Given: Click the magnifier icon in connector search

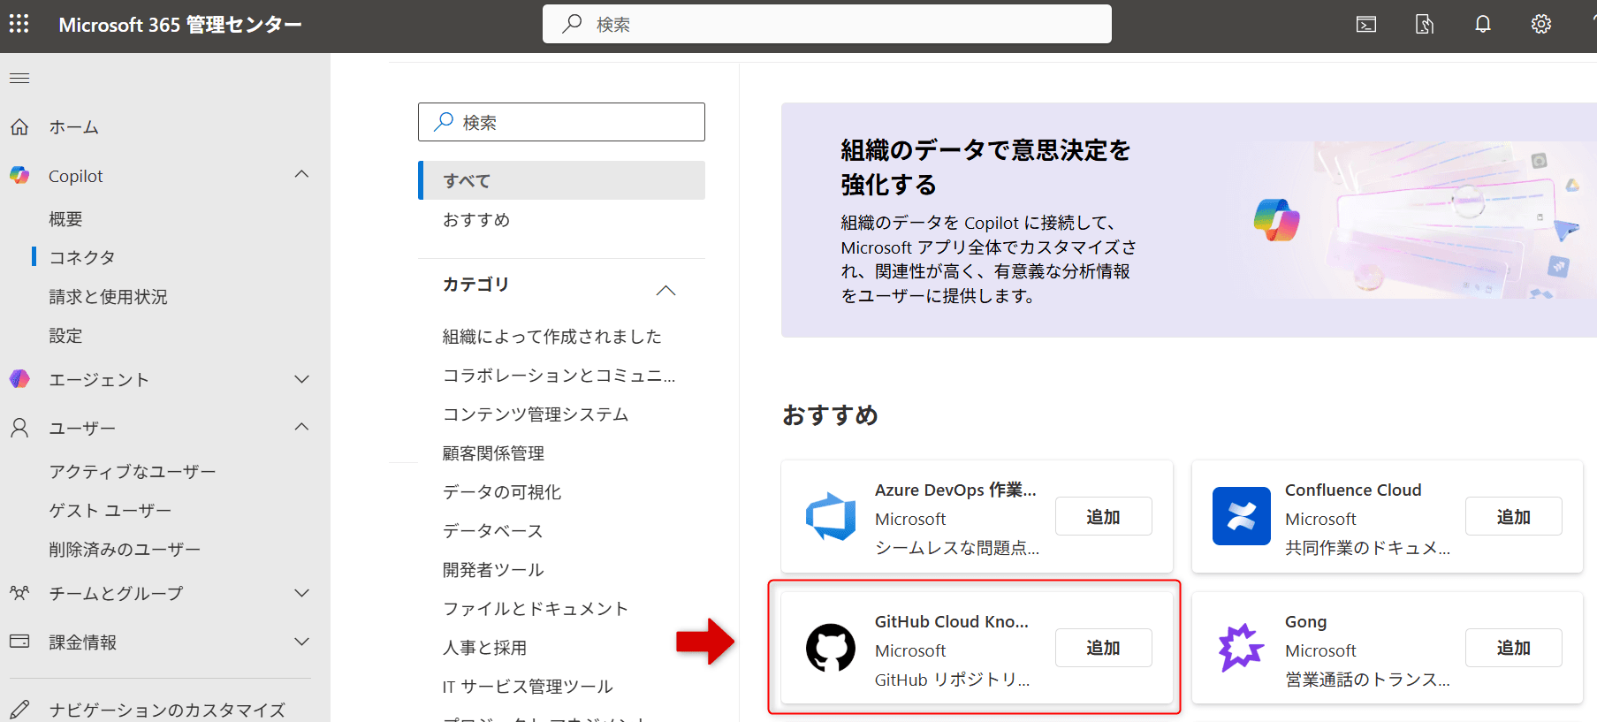Looking at the screenshot, I should pyautogui.click(x=444, y=122).
